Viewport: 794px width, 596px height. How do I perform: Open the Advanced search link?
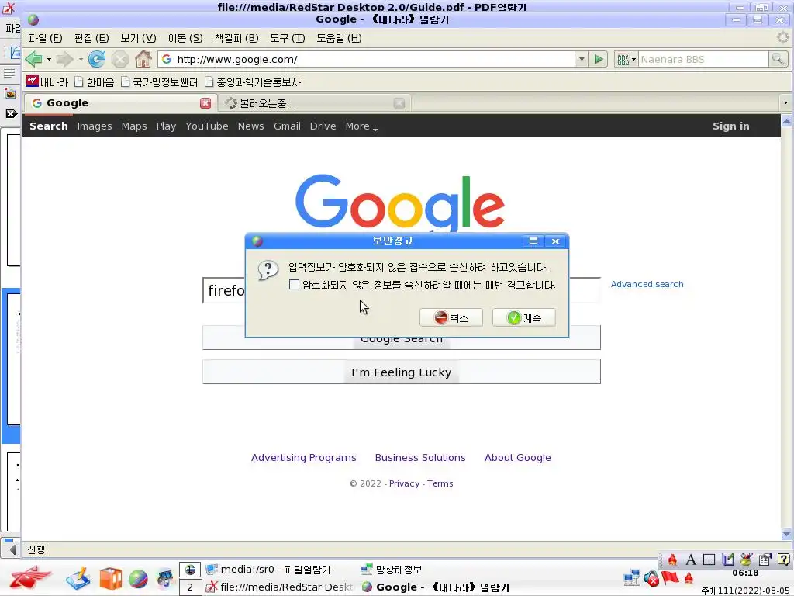[x=647, y=284]
